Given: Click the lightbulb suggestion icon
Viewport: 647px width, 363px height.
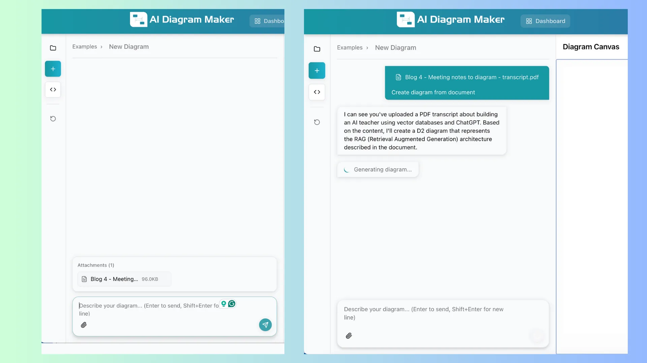Looking at the screenshot, I should pos(223,304).
